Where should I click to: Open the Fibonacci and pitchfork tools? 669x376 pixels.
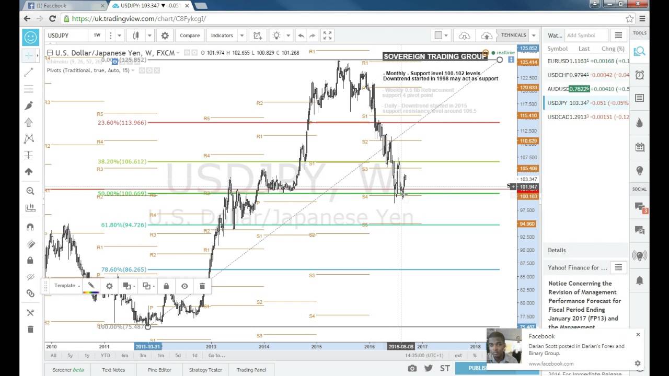[x=29, y=89]
